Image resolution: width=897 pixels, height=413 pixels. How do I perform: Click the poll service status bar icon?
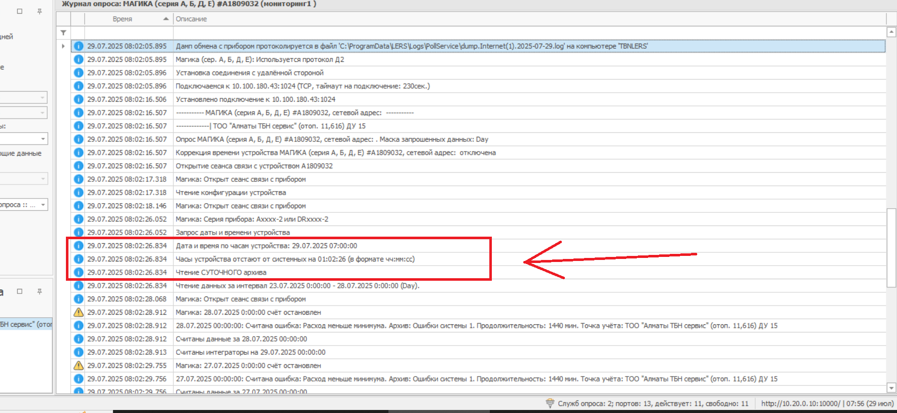click(550, 403)
